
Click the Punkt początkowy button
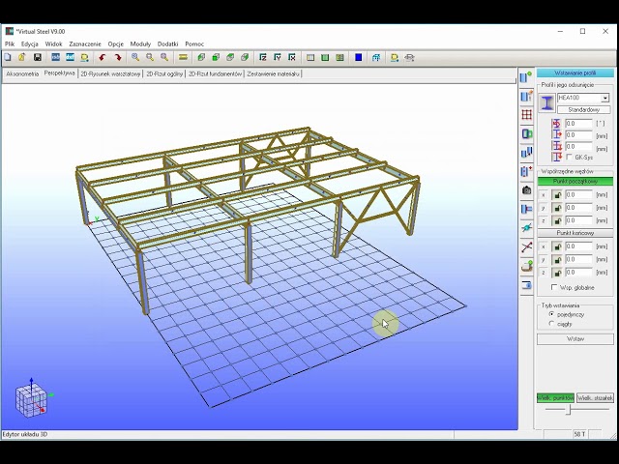575,182
